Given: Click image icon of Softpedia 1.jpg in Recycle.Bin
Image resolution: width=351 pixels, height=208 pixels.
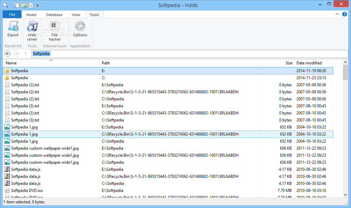Looking at the screenshot, I should pyautogui.click(x=7, y=134).
